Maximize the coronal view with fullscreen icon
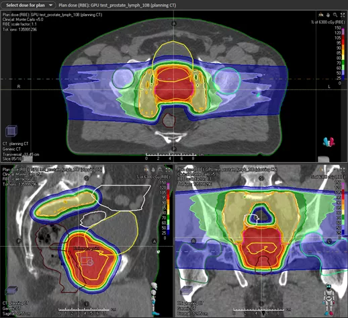The image size is (348, 318). [x=343, y=169]
